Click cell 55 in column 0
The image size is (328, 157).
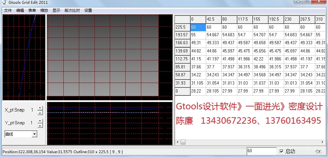coord(198,35)
